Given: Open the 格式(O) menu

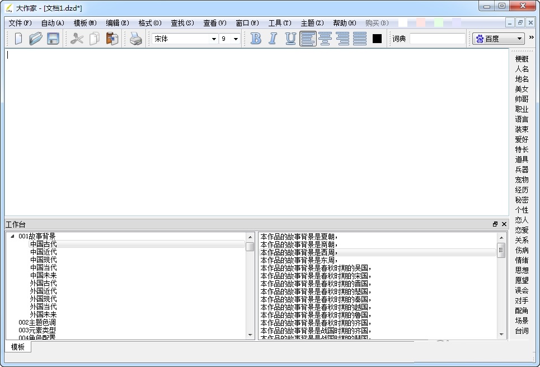Looking at the screenshot, I should pos(149,23).
